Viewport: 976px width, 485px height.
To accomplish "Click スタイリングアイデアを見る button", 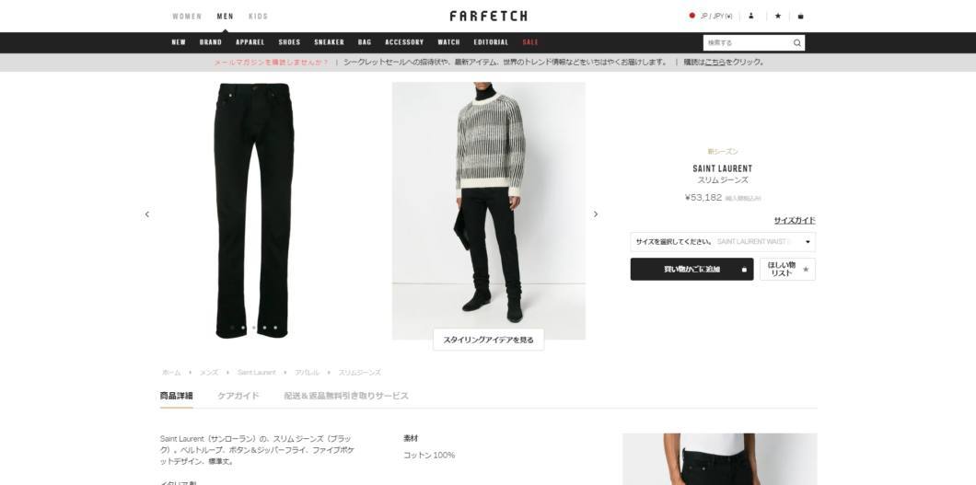I will 488,340.
